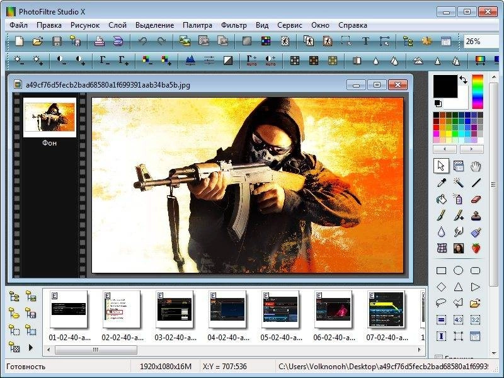Minimize the a49cf76d...jpg document window
Image resolution: width=504 pixels, height=378 pixels.
(356, 85)
